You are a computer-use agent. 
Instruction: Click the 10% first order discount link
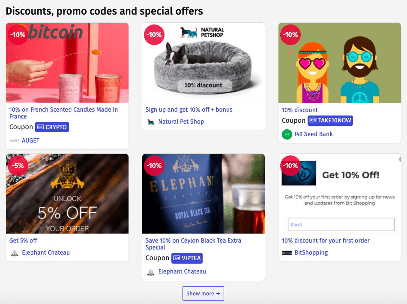pos(325,240)
